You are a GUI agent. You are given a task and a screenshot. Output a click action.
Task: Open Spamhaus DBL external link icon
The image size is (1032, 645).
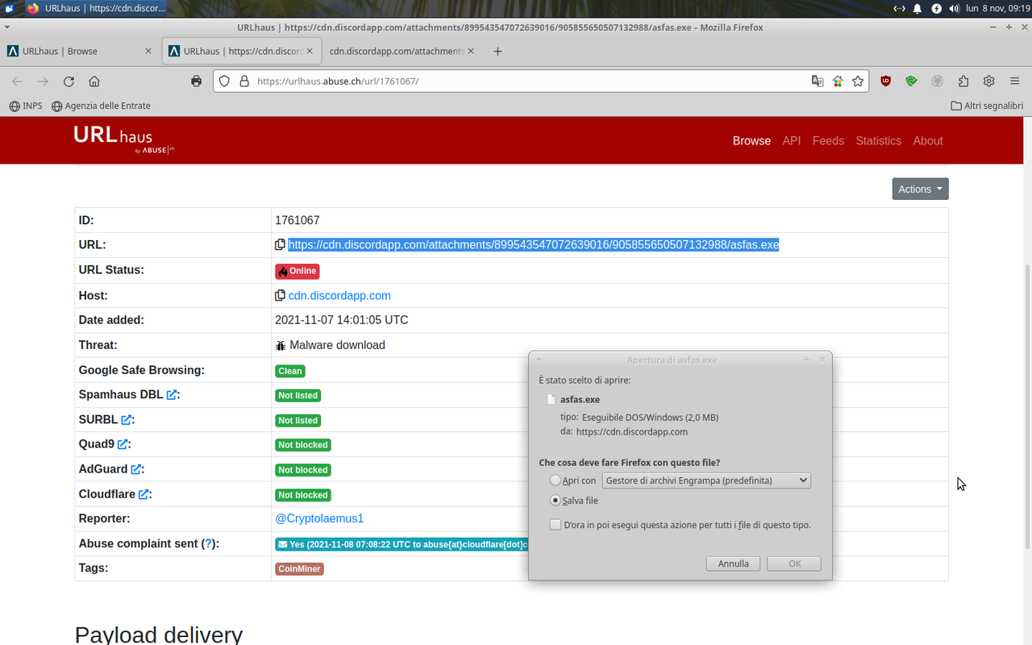click(172, 395)
